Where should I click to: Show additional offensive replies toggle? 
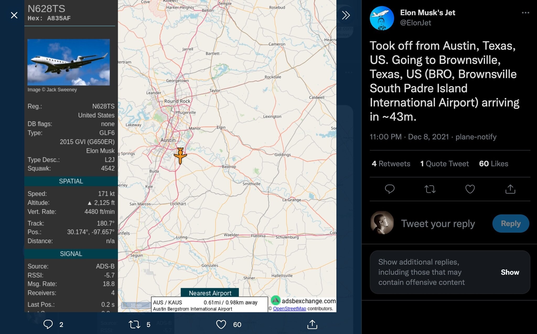pos(510,272)
